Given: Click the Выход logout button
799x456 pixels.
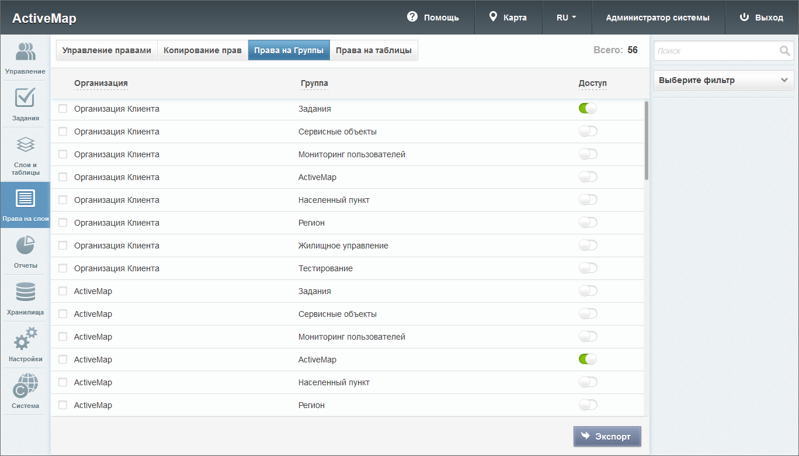Looking at the screenshot, I should tap(762, 18).
